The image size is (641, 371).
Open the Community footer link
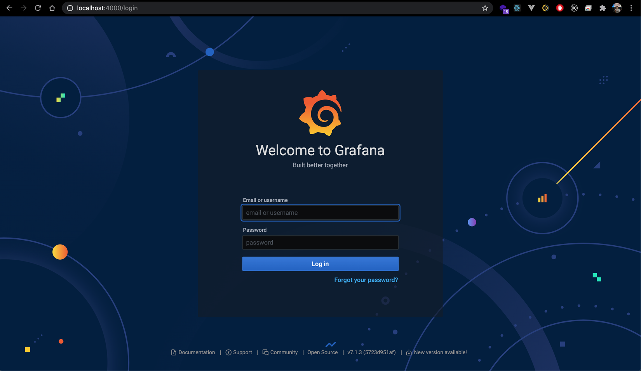pos(280,352)
